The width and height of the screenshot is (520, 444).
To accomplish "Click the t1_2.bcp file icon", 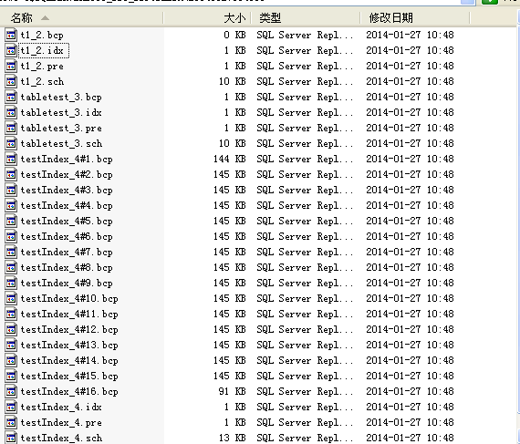I will (x=11, y=35).
